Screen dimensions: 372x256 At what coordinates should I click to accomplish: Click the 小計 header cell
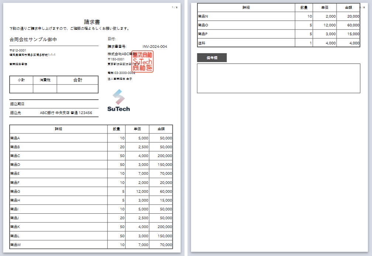[x=21, y=80]
